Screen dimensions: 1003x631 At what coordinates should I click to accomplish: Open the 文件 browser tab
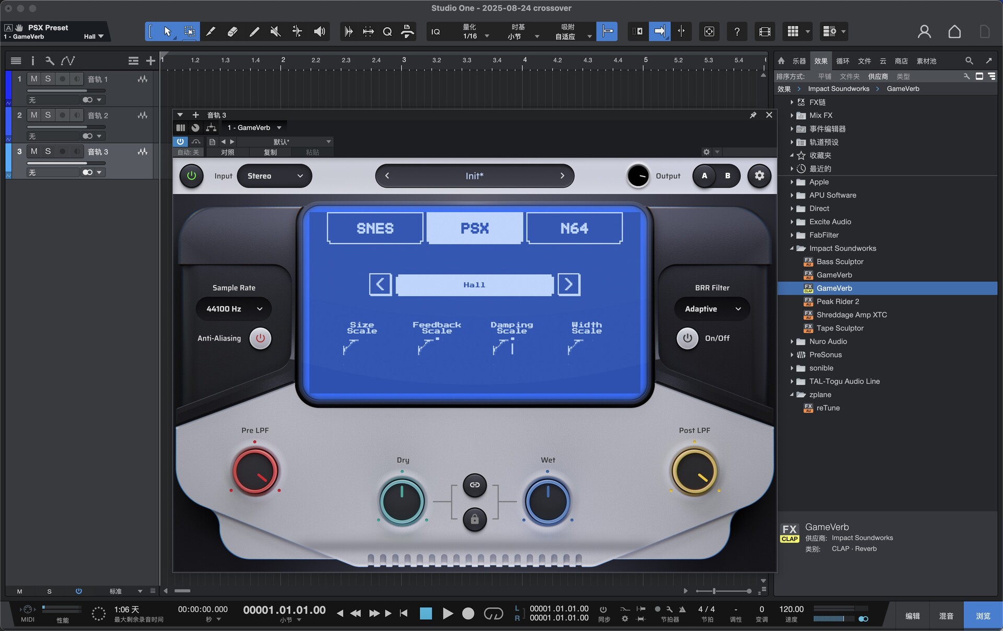click(865, 61)
